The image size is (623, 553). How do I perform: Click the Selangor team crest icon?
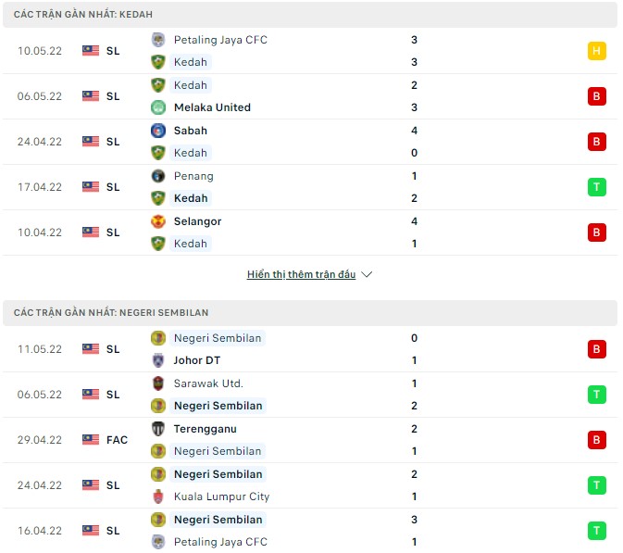157,221
